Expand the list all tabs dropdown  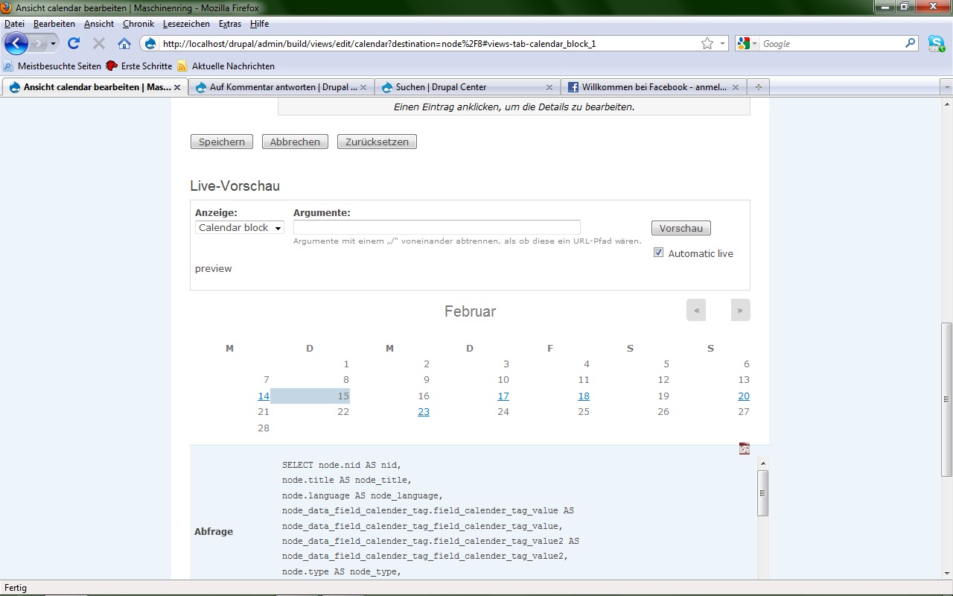tap(947, 87)
